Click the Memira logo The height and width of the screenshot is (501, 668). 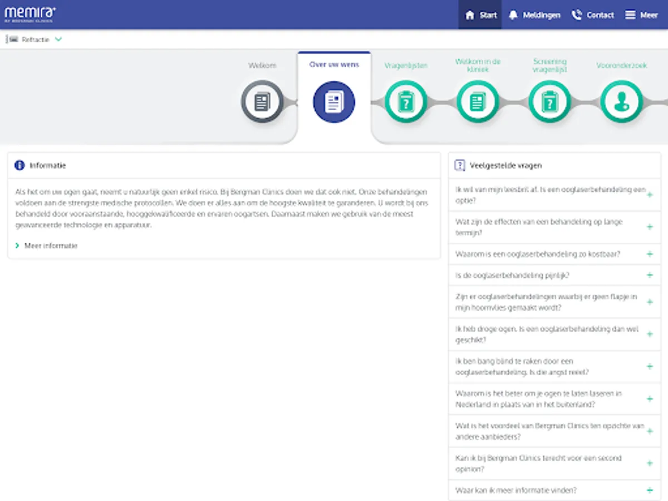(x=30, y=14)
